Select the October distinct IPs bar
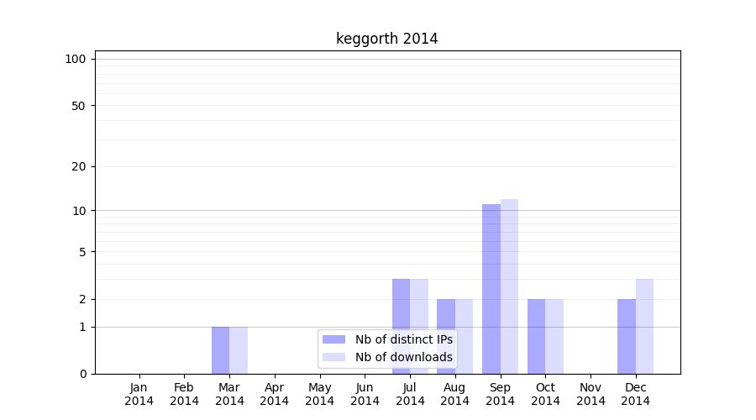 click(536, 336)
